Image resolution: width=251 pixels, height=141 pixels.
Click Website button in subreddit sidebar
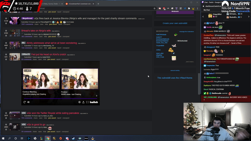point(175,12)
